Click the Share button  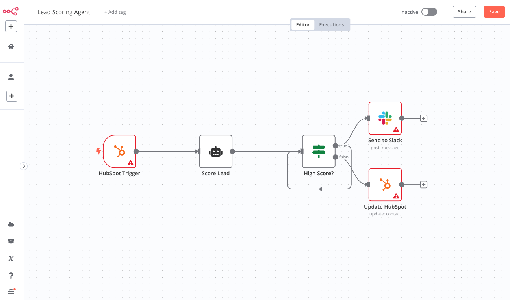click(x=464, y=12)
